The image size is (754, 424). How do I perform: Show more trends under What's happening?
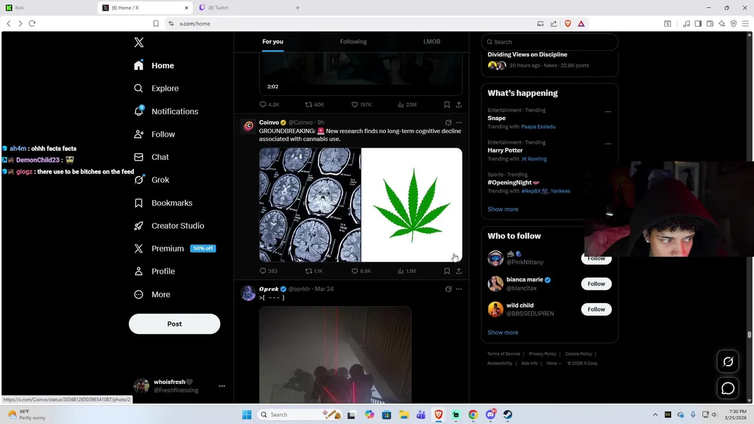503,209
